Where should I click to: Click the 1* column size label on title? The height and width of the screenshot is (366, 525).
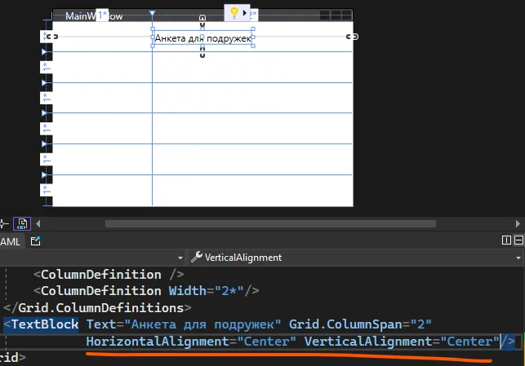[x=102, y=15]
